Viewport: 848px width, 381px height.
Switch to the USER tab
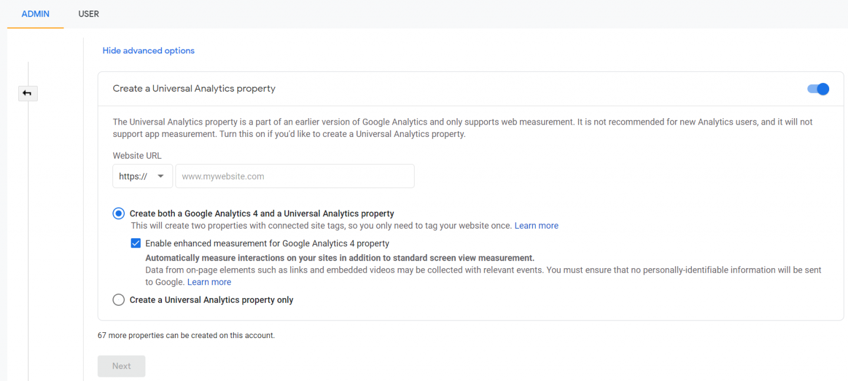click(x=88, y=14)
